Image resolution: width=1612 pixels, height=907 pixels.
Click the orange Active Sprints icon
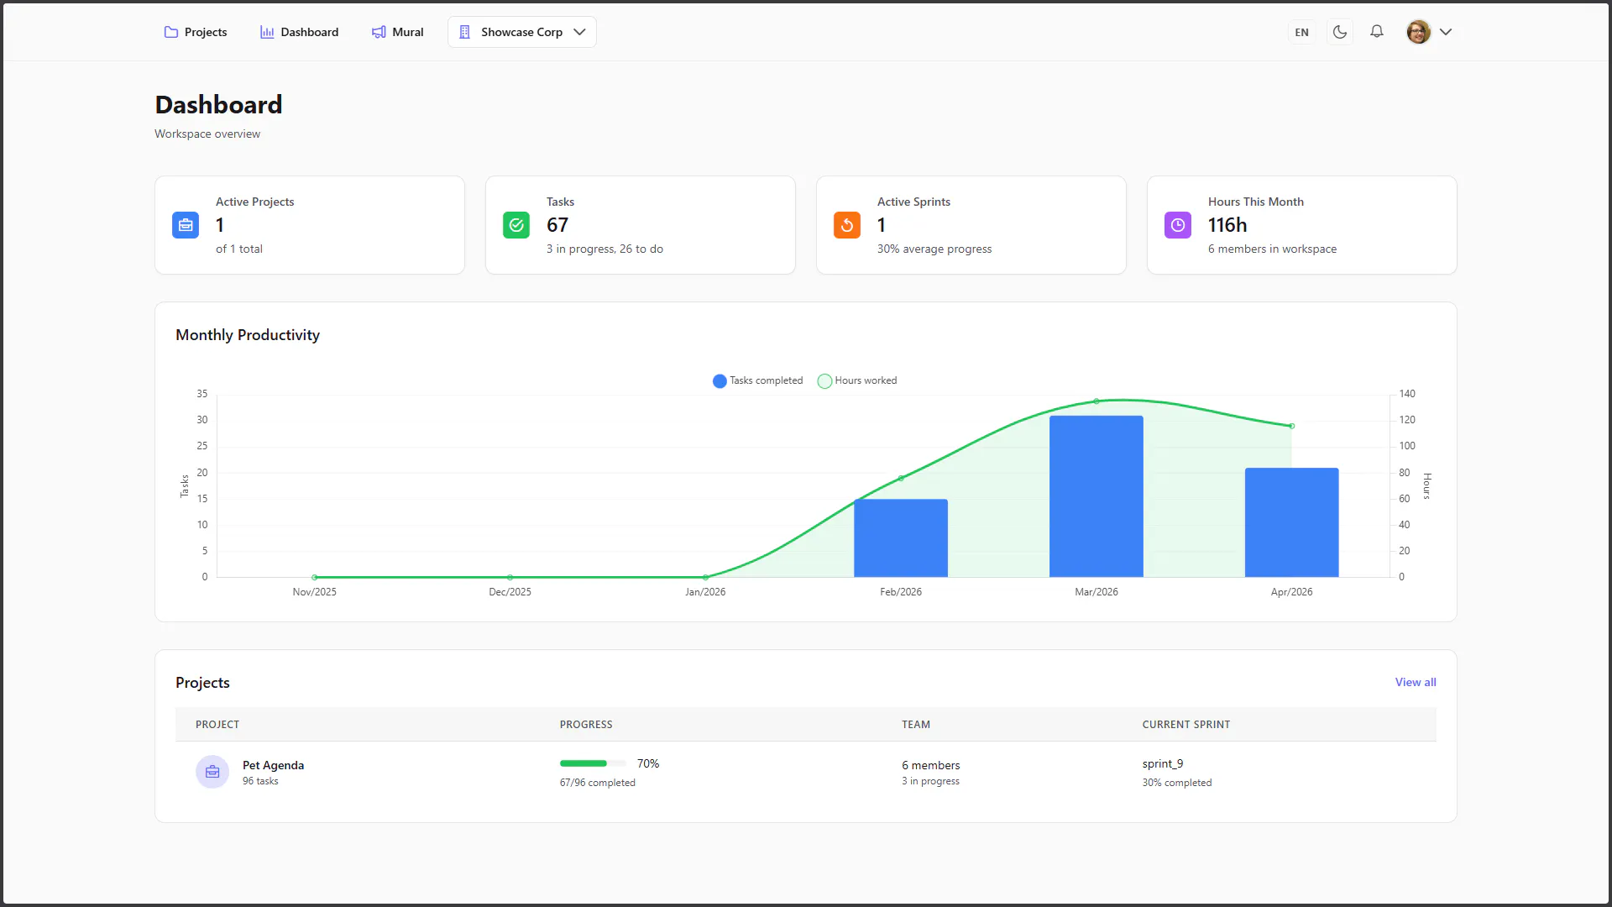point(847,225)
